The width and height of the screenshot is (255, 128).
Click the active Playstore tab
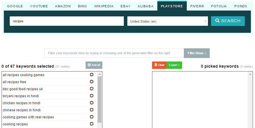pos(172,6)
